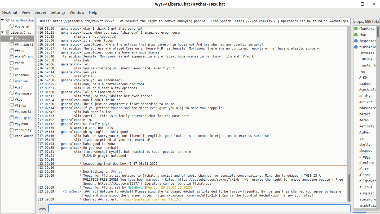This screenshot has height=214, width=380.
Task: Click the green op dot beside ChanServ
Action: point(356,29)
